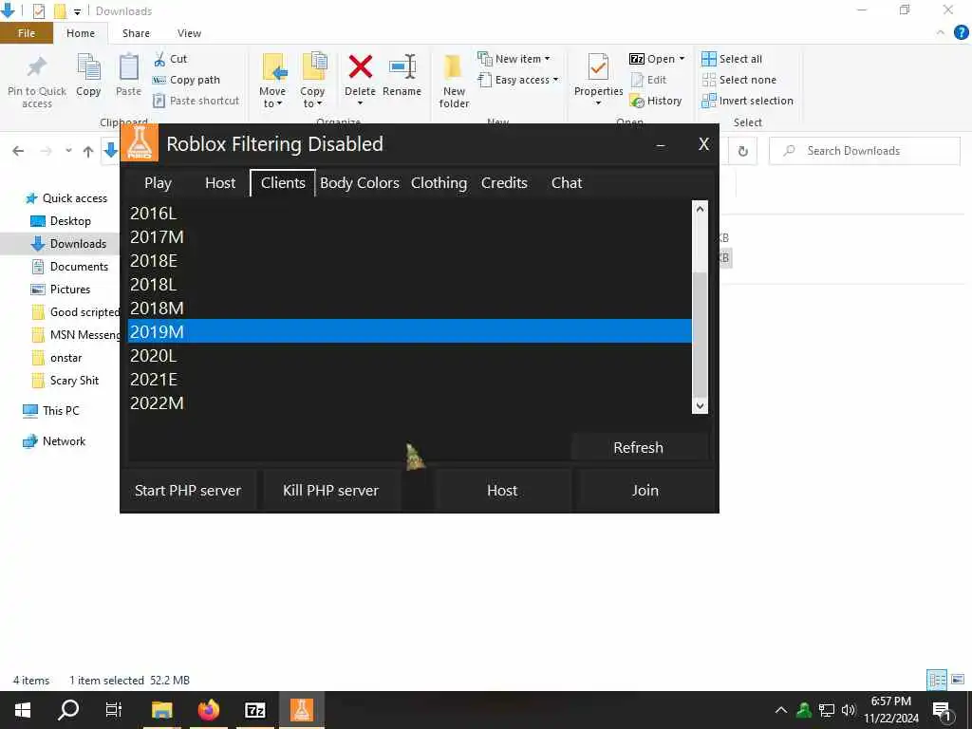Click Select none in the ribbon
The height and width of the screenshot is (729, 972).
tap(738, 80)
